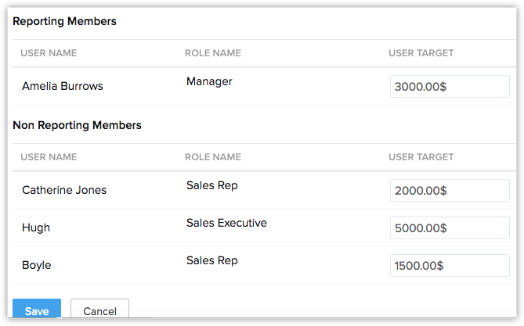This screenshot has width=524, height=326.
Task: Select the Amelia Burrows user name
Action: coord(62,86)
